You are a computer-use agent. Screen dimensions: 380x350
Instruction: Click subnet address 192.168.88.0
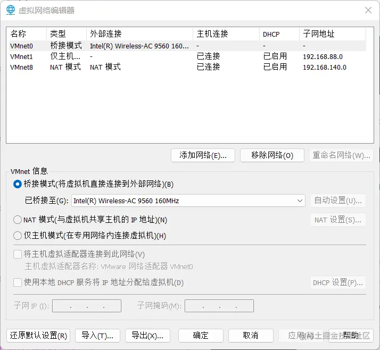click(323, 57)
